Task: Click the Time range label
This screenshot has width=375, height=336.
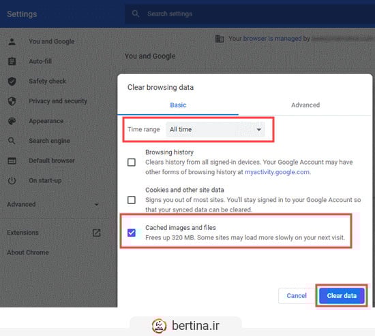Action: pyautogui.click(x=143, y=130)
